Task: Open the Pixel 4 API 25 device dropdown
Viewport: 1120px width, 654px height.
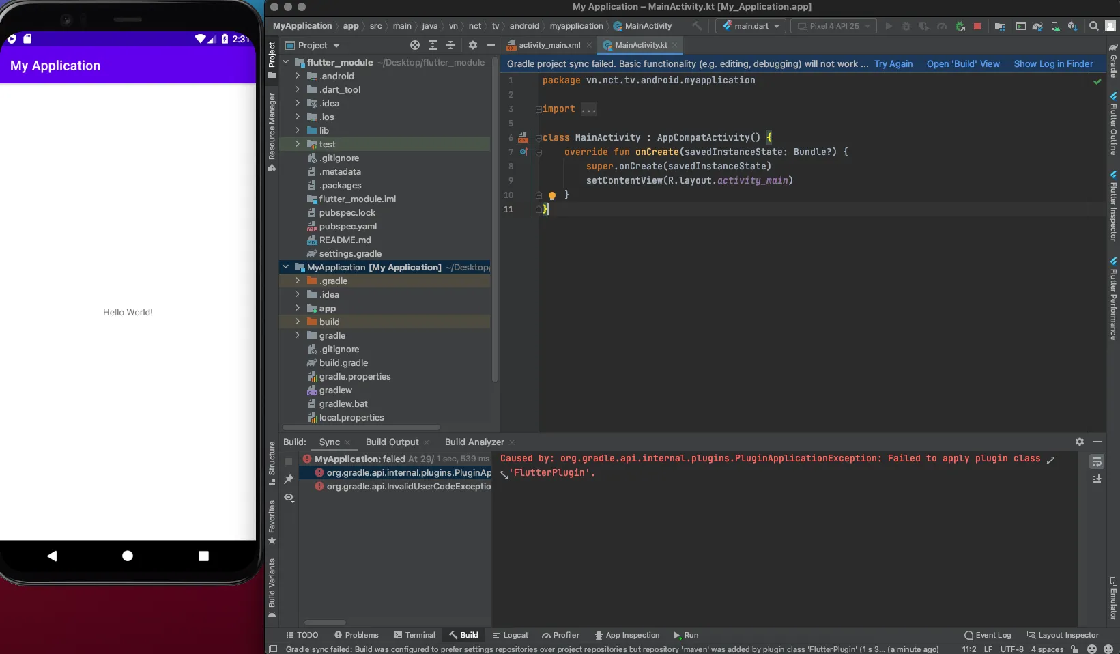Action: click(x=834, y=26)
